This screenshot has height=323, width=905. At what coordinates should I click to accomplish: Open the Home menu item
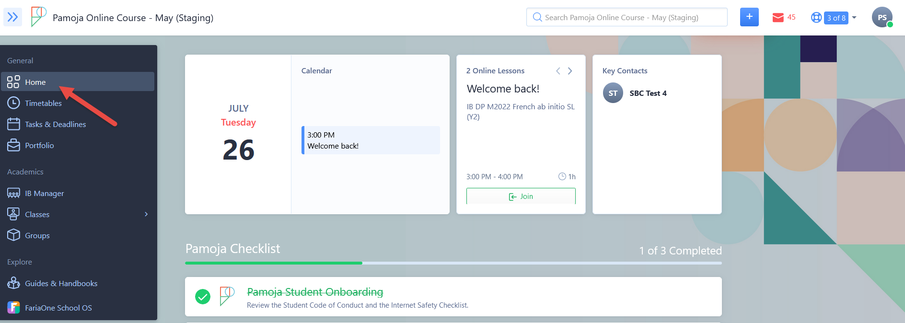[x=78, y=82]
